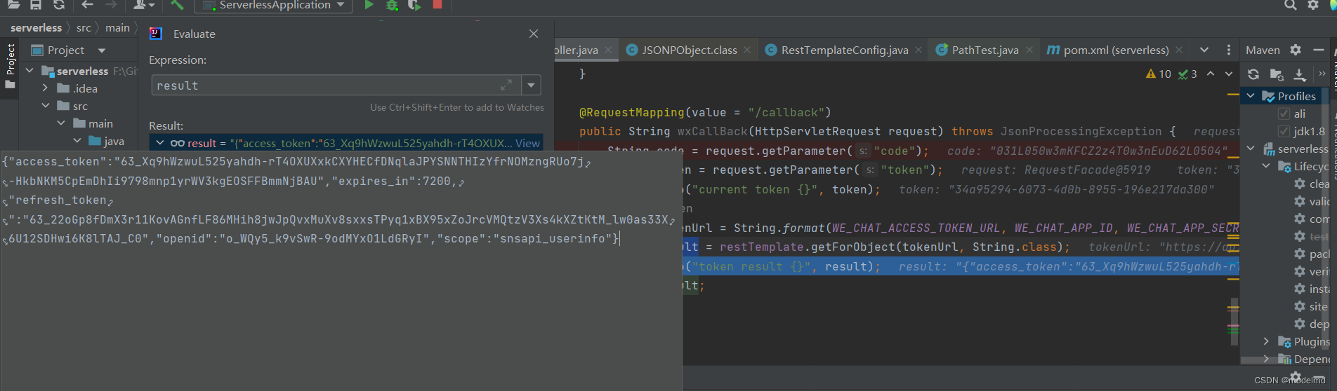Viewport: 1337px width, 391px height.
Task: Open IDE settings gear in top toolbar
Action: click(x=1312, y=5)
